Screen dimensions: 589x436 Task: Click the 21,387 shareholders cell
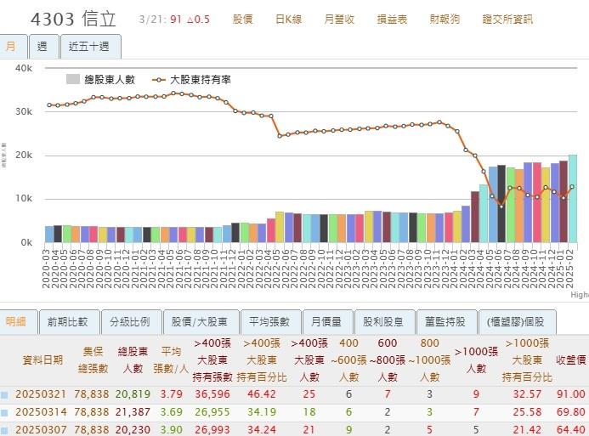tap(133, 412)
